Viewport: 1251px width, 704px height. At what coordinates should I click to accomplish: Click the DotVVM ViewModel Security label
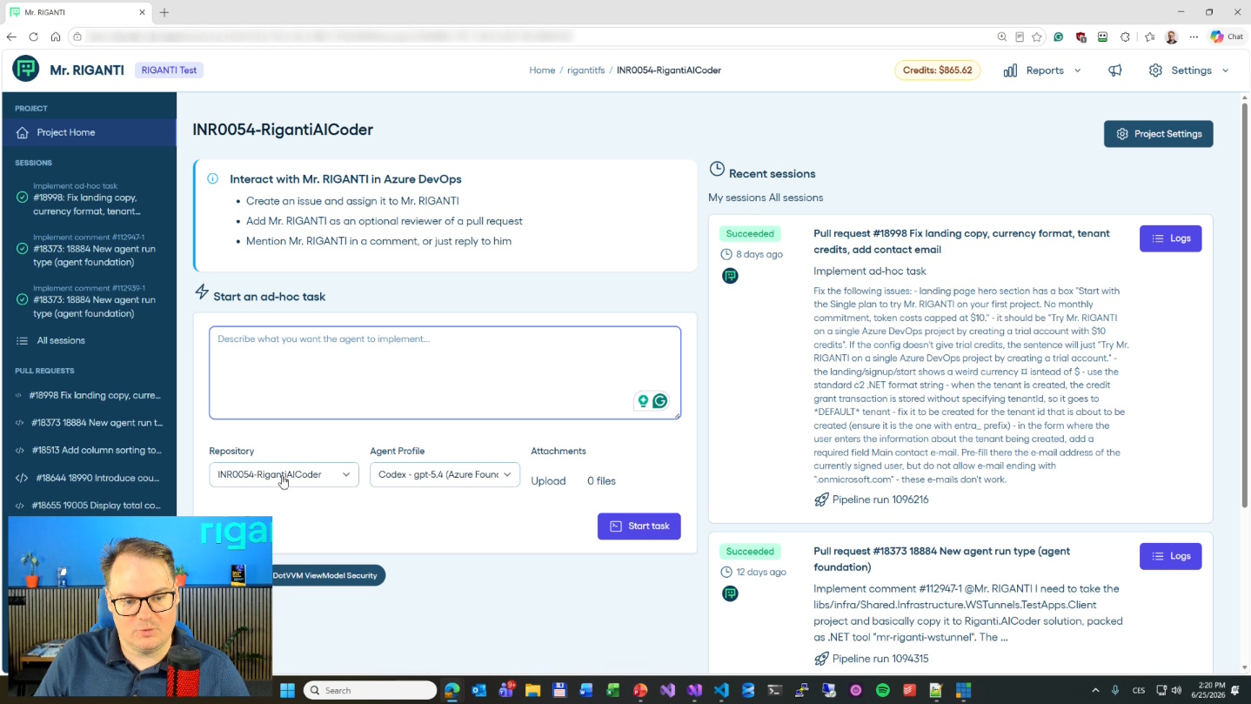[325, 575]
